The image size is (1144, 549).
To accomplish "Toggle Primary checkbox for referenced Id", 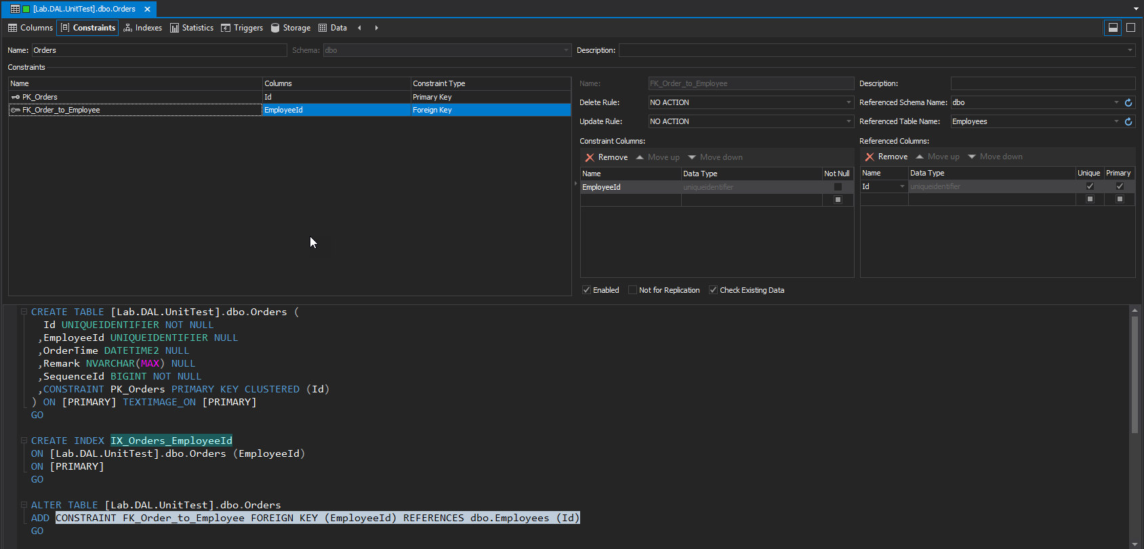I will click(1120, 186).
